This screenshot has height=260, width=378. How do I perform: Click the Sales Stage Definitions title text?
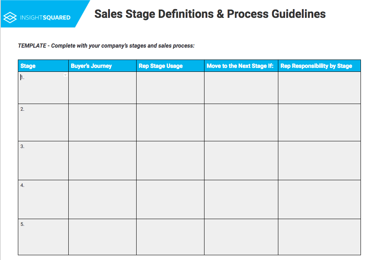click(210, 14)
